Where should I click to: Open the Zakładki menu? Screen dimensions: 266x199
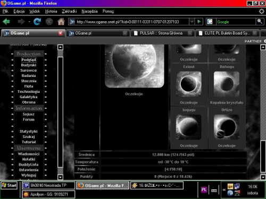[x=69, y=11]
